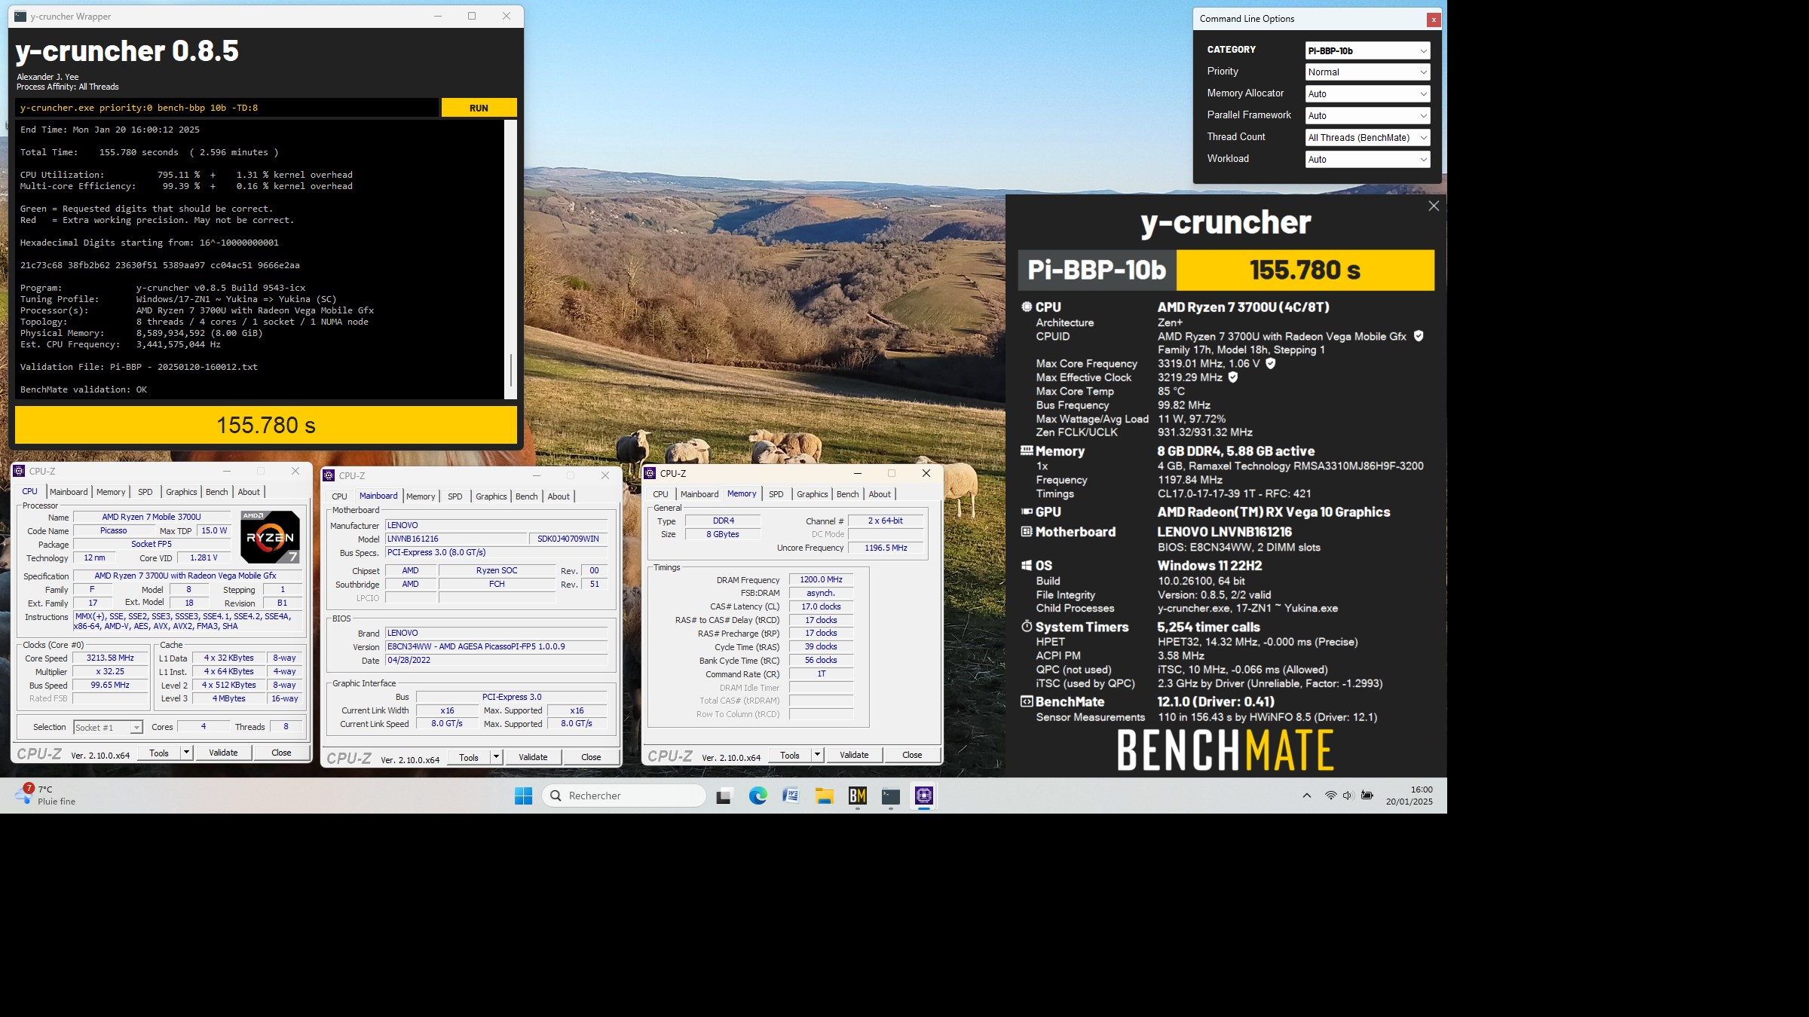Select Bench tab in left CPU-Z window

(217, 492)
